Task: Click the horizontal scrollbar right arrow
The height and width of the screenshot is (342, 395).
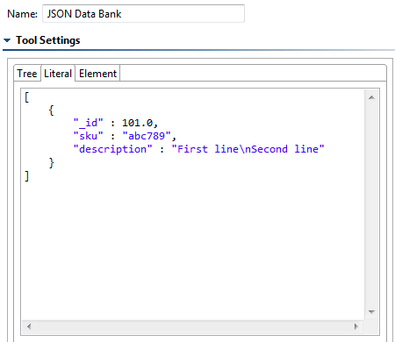Action: tap(356, 326)
